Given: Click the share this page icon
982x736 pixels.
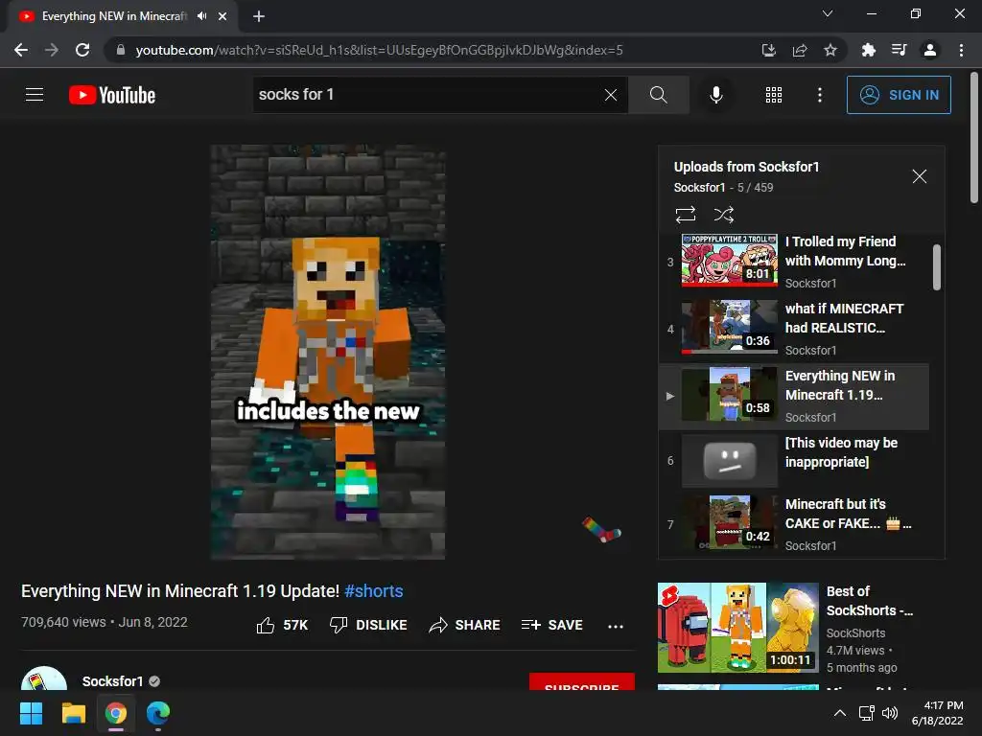Looking at the screenshot, I should 800,50.
